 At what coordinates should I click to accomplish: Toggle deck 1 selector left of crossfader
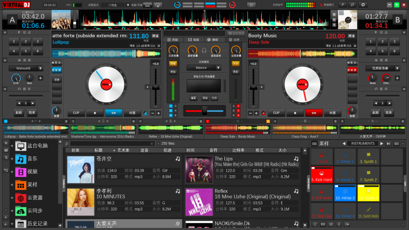[171, 106]
